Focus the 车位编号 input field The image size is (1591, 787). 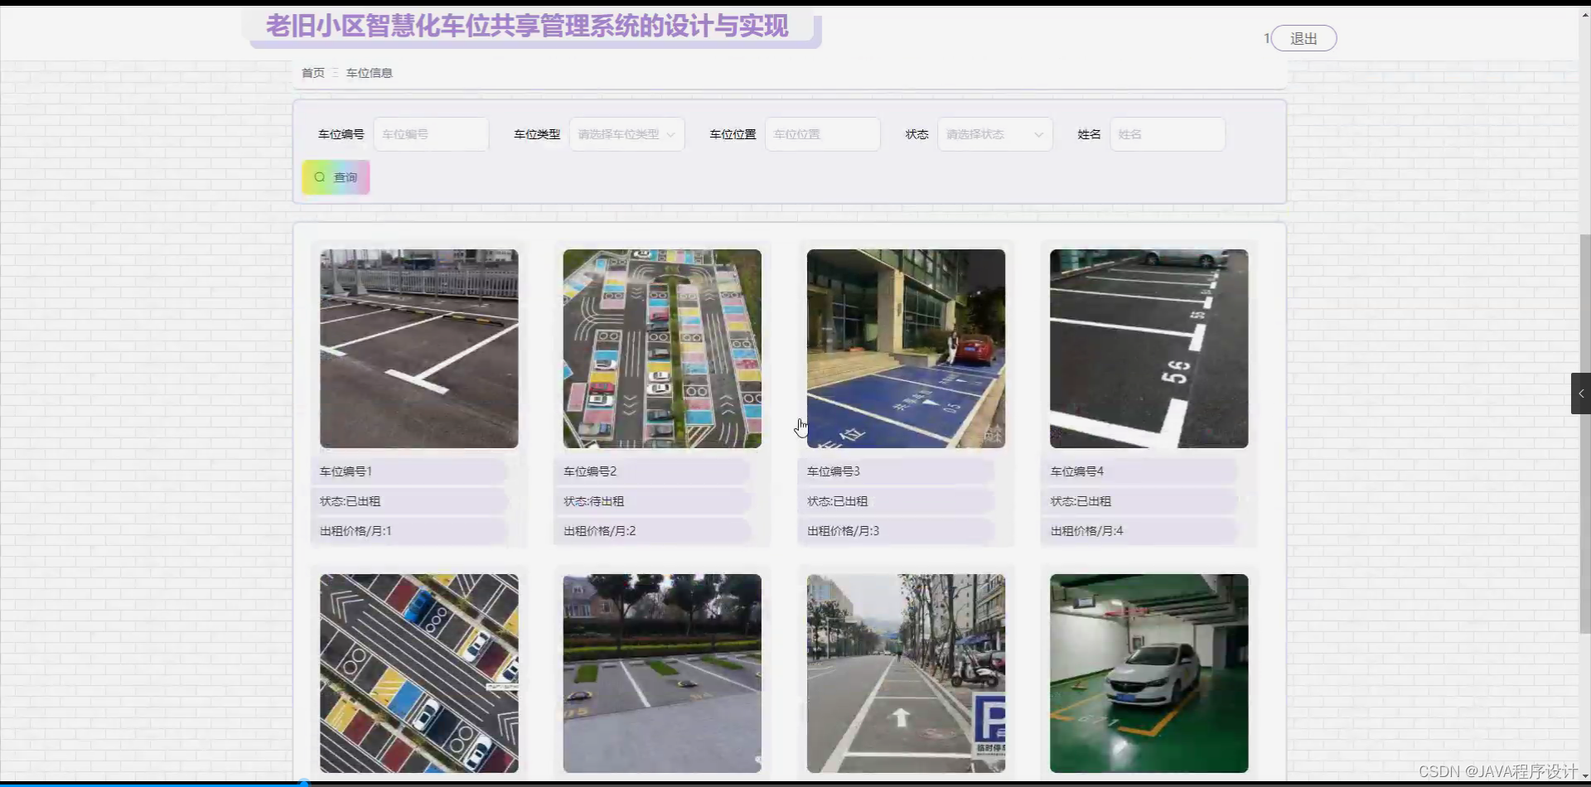(431, 134)
